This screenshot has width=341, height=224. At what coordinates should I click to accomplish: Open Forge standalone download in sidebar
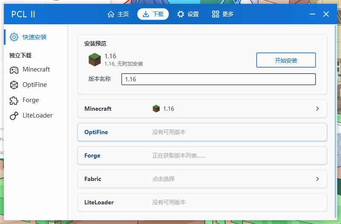click(35, 100)
